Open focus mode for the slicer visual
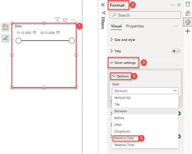The image size is (192, 154). [65, 20]
